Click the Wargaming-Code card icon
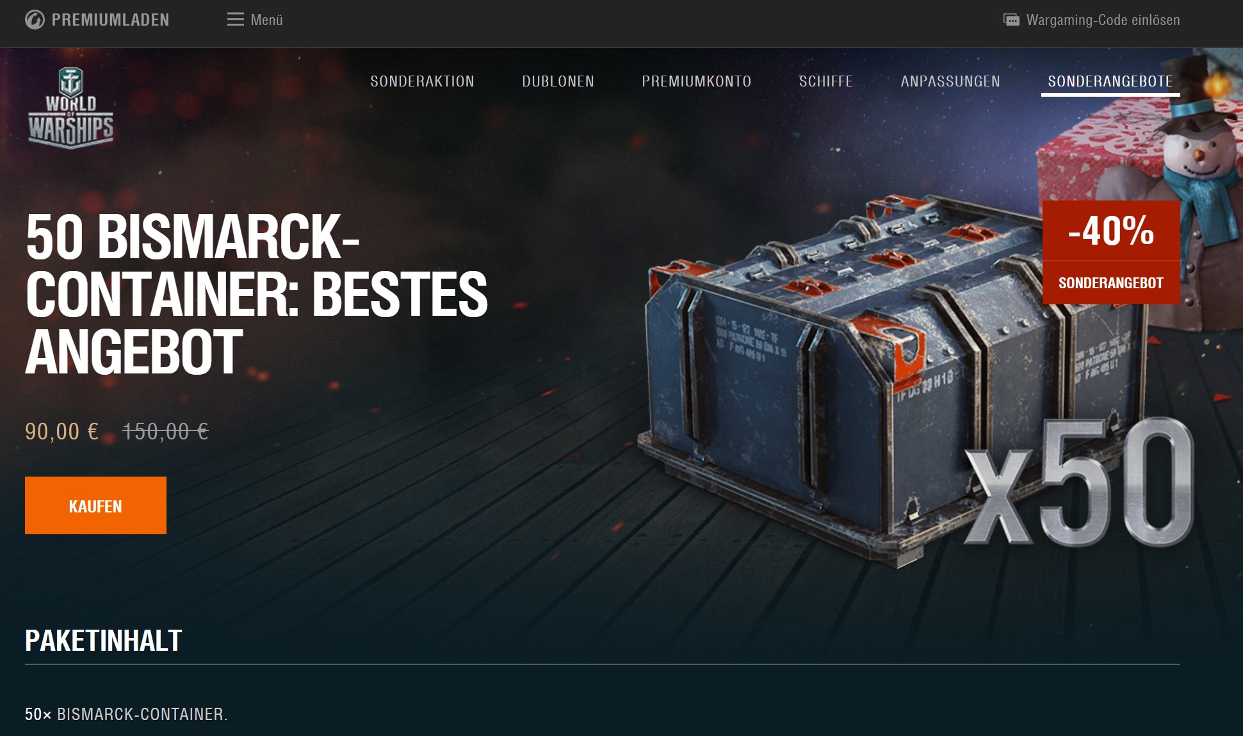 tap(1011, 20)
